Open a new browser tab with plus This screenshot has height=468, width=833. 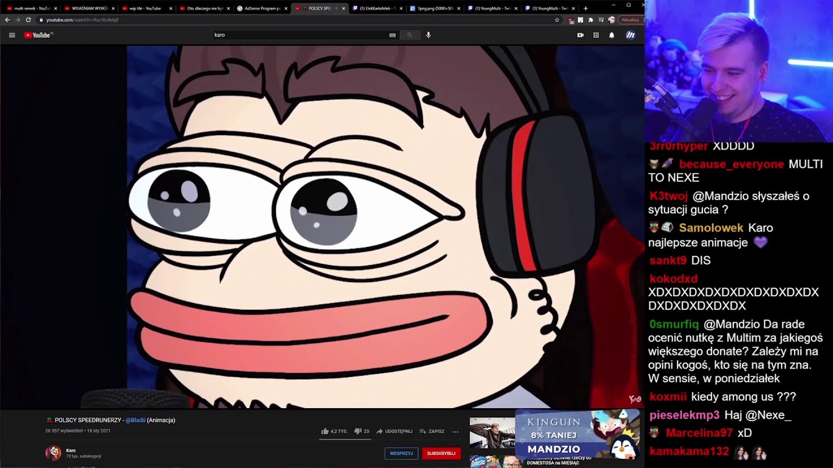tap(586, 8)
